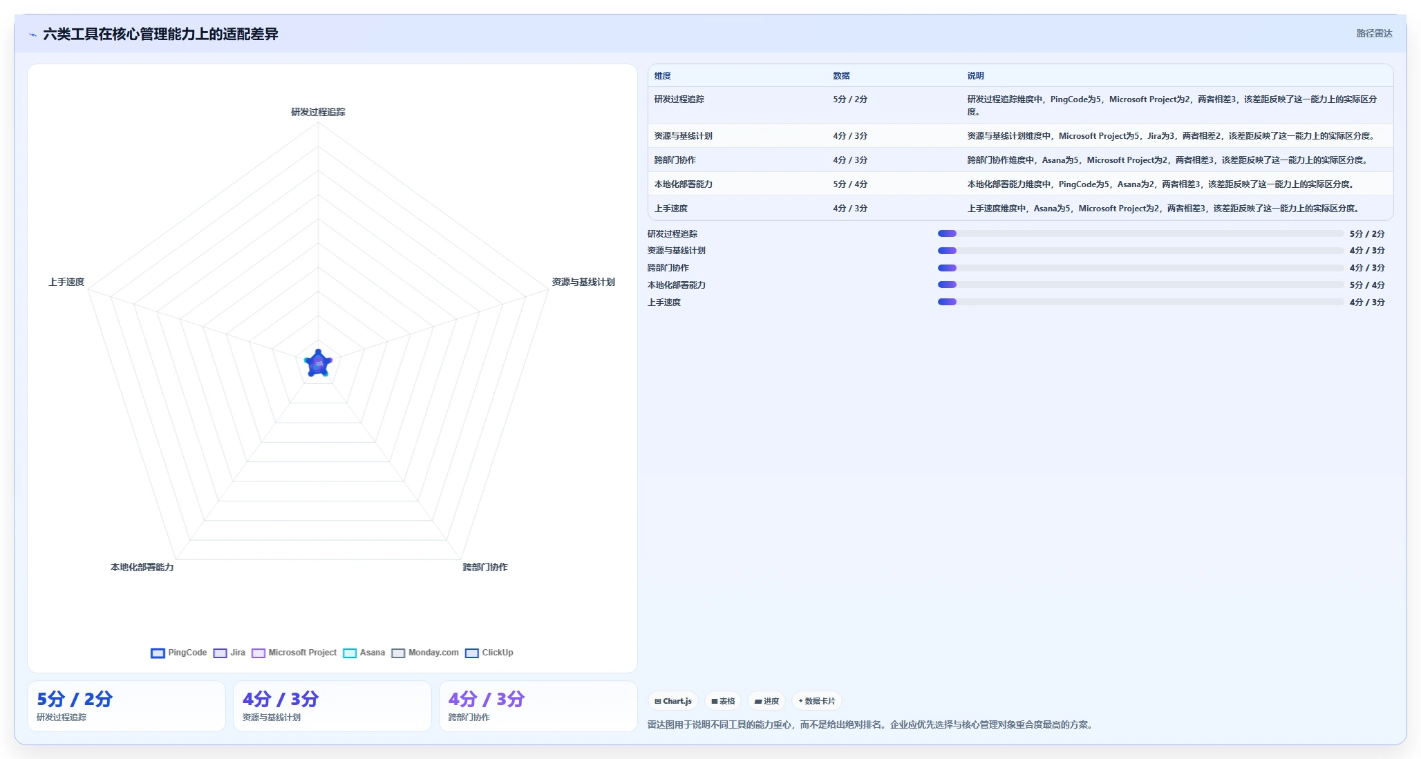This screenshot has width=1421, height=759.
Task: Select table row 资源与基线计划
Action: click(1020, 135)
